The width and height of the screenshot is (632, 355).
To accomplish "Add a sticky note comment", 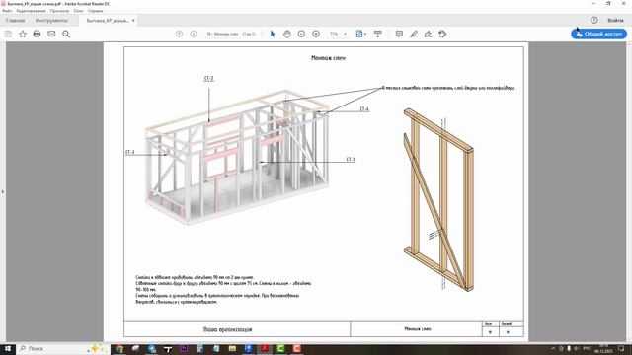I will [x=399, y=34].
